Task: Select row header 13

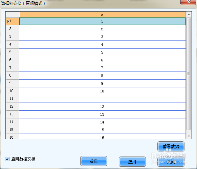Action: tap(13, 114)
